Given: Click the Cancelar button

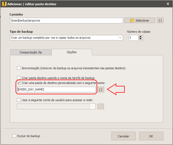Looking at the screenshot, I should pyautogui.click(x=123, y=136).
